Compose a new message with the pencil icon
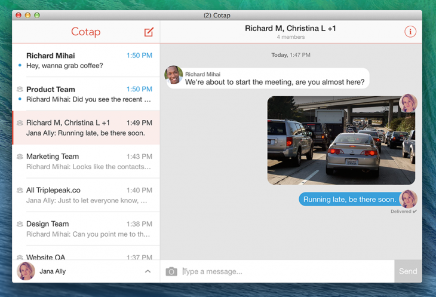 (149, 32)
